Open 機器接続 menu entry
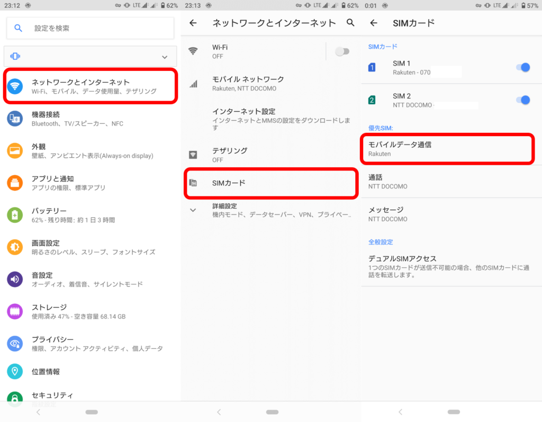Screen dimensions: 542x422 pos(90,119)
